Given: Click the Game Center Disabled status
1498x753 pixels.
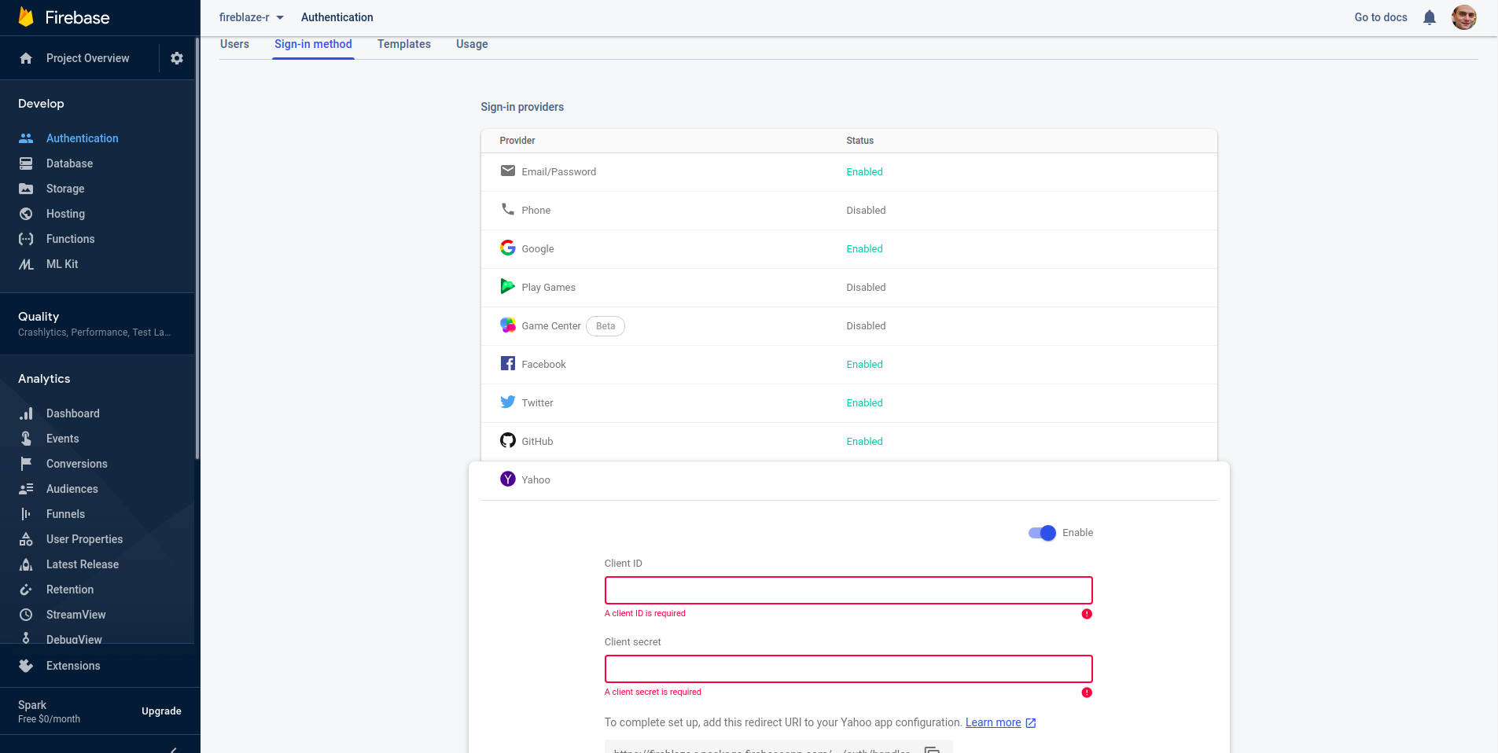Looking at the screenshot, I should click(x=866, y=326).
